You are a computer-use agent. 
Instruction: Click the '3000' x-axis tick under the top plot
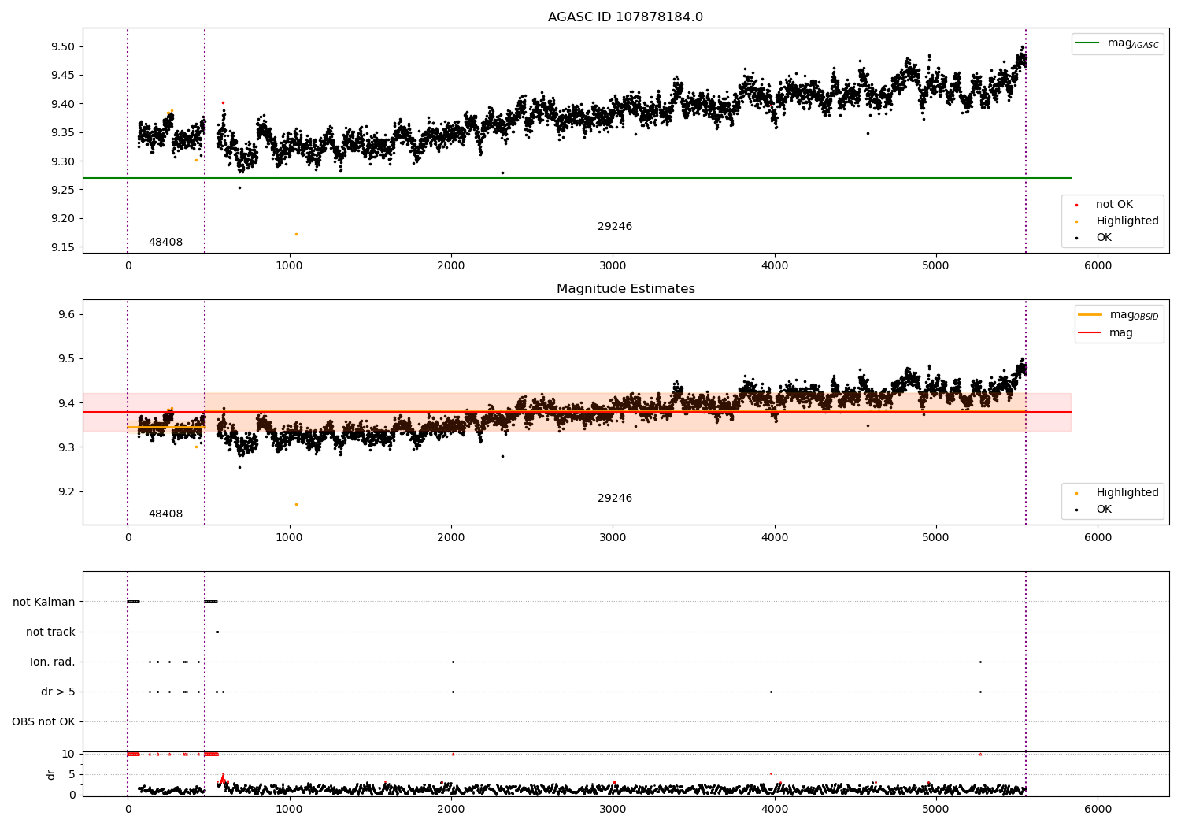click(x=613, y=266)
